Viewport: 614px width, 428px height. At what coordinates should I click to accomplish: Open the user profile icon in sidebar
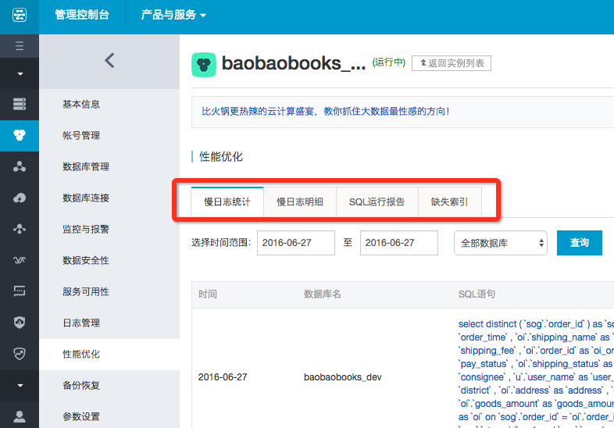pos(20,416)
